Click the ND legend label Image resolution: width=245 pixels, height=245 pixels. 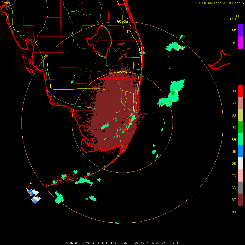pyautogui.click(x=234, y=212)
